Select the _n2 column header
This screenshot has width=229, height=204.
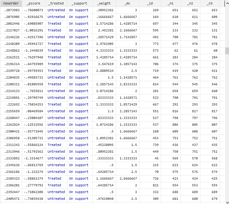pos(190,3)
